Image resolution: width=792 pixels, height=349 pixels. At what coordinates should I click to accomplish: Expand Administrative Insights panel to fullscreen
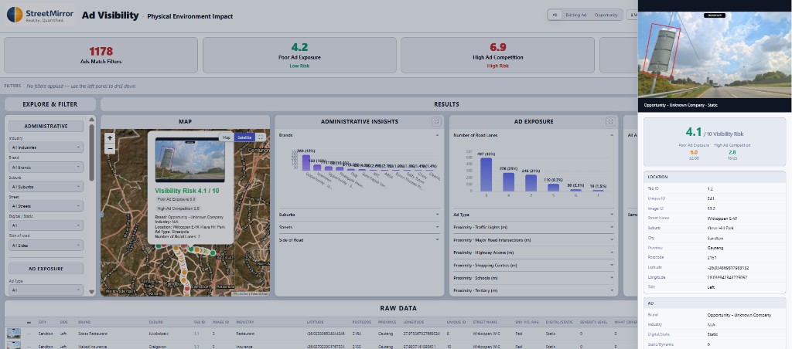pos(436,121)
